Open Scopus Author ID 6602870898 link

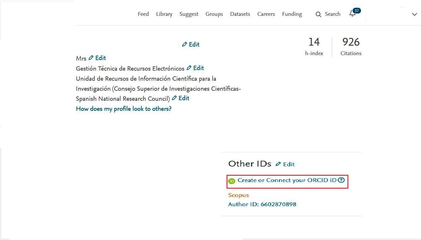[x=262, y=204]
